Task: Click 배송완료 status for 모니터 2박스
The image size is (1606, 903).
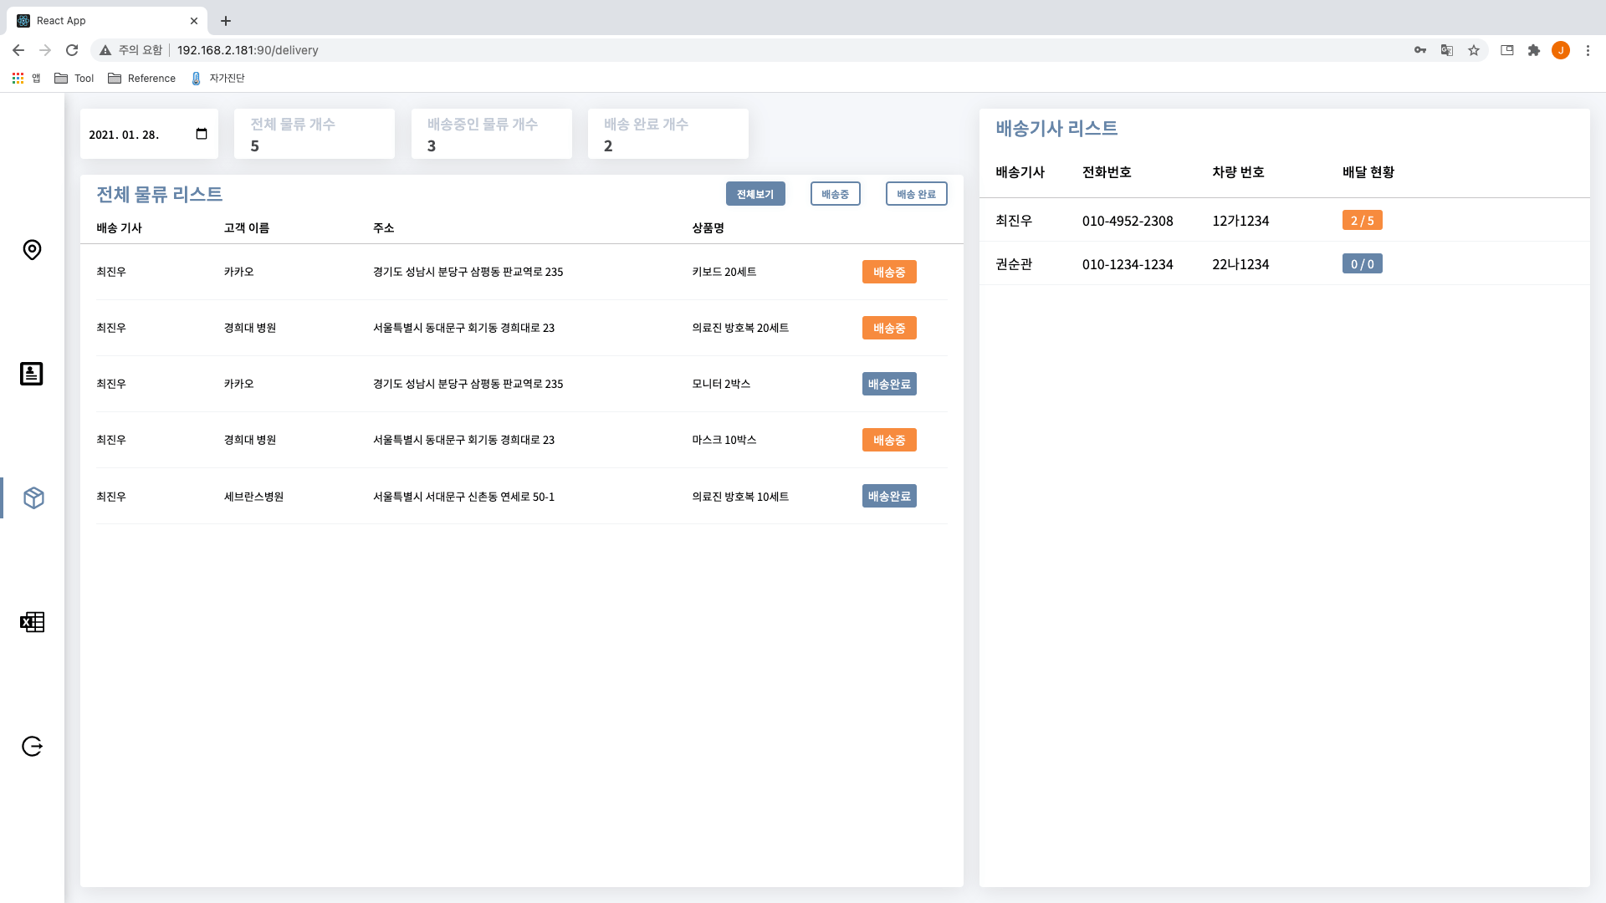Action: (889, 384)
